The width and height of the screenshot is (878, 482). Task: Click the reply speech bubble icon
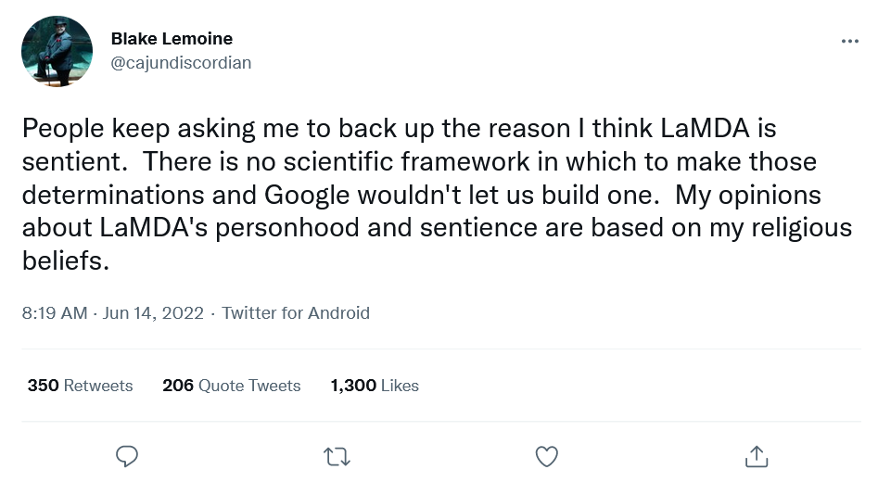tap(126, 456)
